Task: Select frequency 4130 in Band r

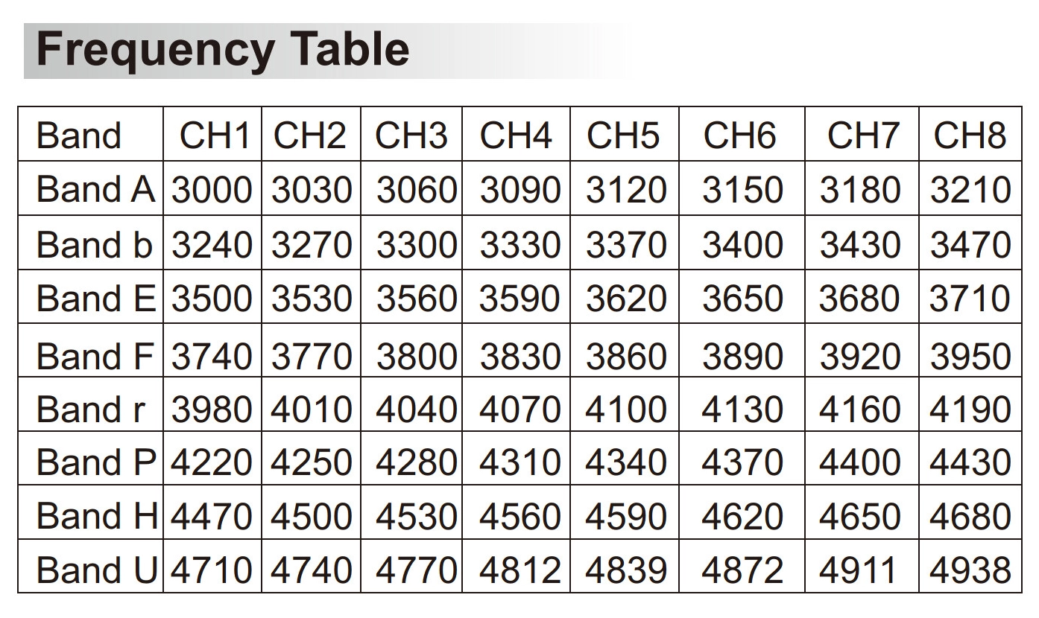Action: click(x=742, y=410)
